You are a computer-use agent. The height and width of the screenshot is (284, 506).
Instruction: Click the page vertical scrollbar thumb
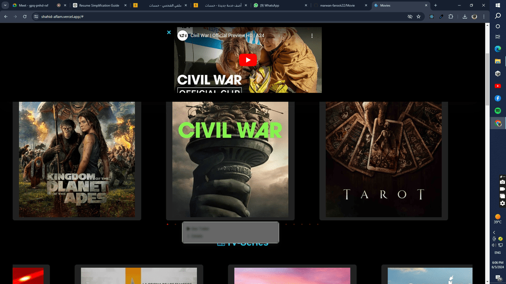tap(487, 79)
